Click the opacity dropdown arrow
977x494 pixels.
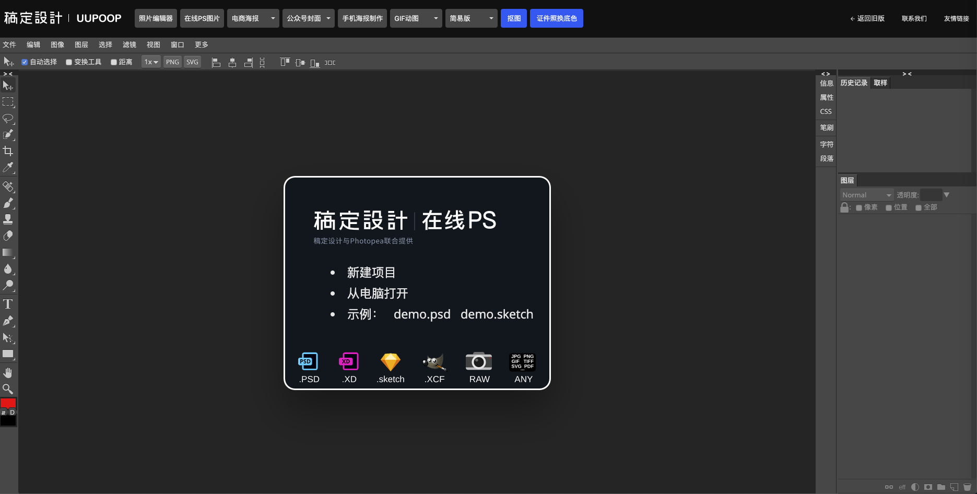[947, 195]
